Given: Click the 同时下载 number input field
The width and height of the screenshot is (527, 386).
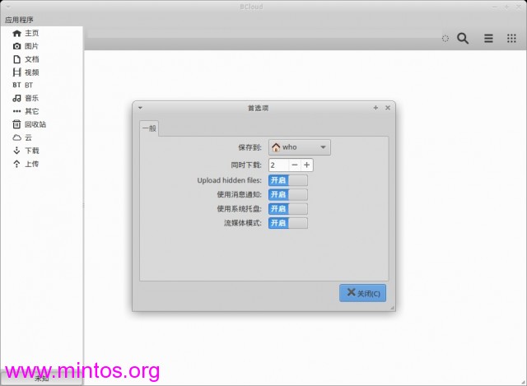Looking at the screenshot, I should pos(278,165).
